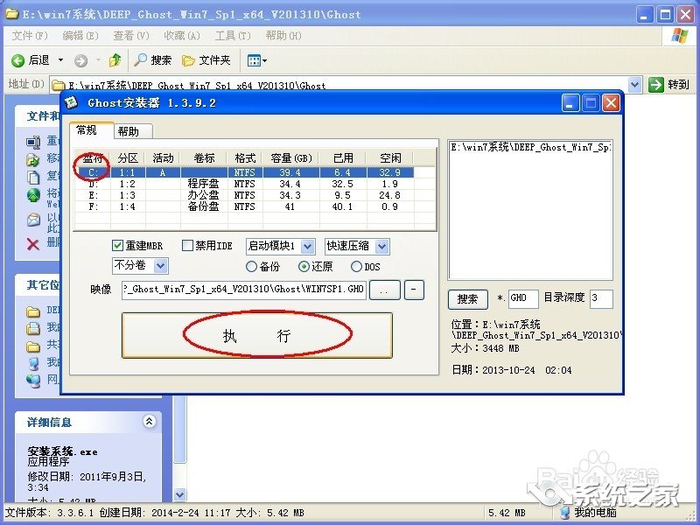This screenshot has width=700, height=525.
Task: Open the 工具 menu in Explorer
Action: [232, 37]
